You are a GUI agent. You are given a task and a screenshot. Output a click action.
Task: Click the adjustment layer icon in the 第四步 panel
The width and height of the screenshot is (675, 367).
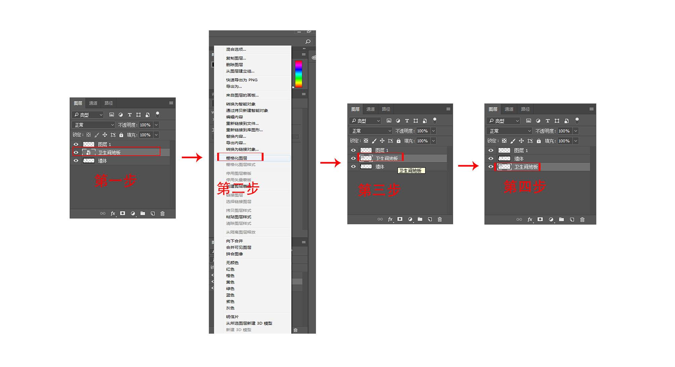pos(551,219)
